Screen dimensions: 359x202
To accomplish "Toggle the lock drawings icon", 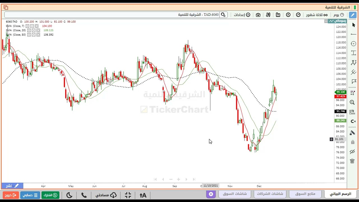I will coord(353,142).
